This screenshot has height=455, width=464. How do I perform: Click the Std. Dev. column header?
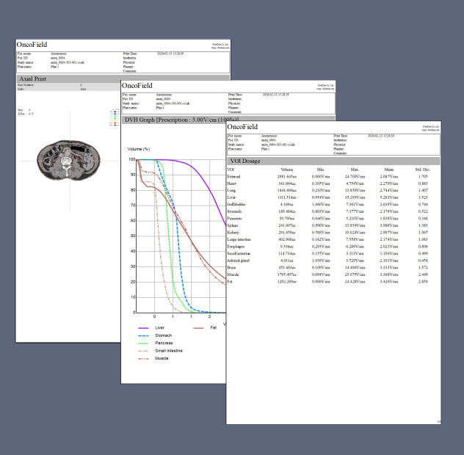click(x=423, y=170)
